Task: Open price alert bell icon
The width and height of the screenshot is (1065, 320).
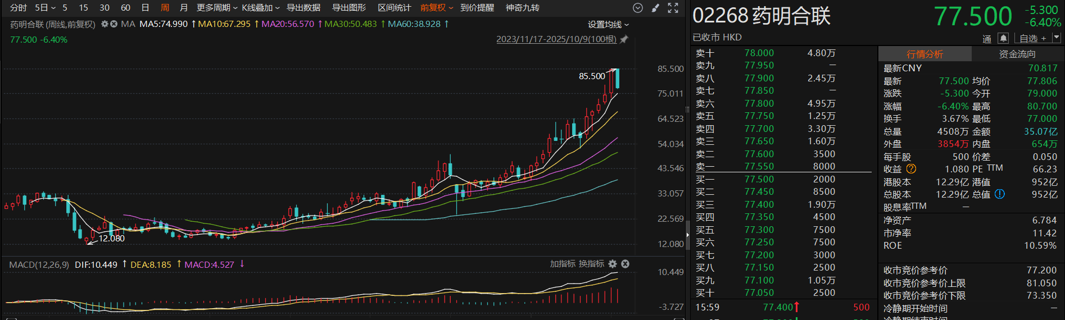Action: click(1003, 38)
